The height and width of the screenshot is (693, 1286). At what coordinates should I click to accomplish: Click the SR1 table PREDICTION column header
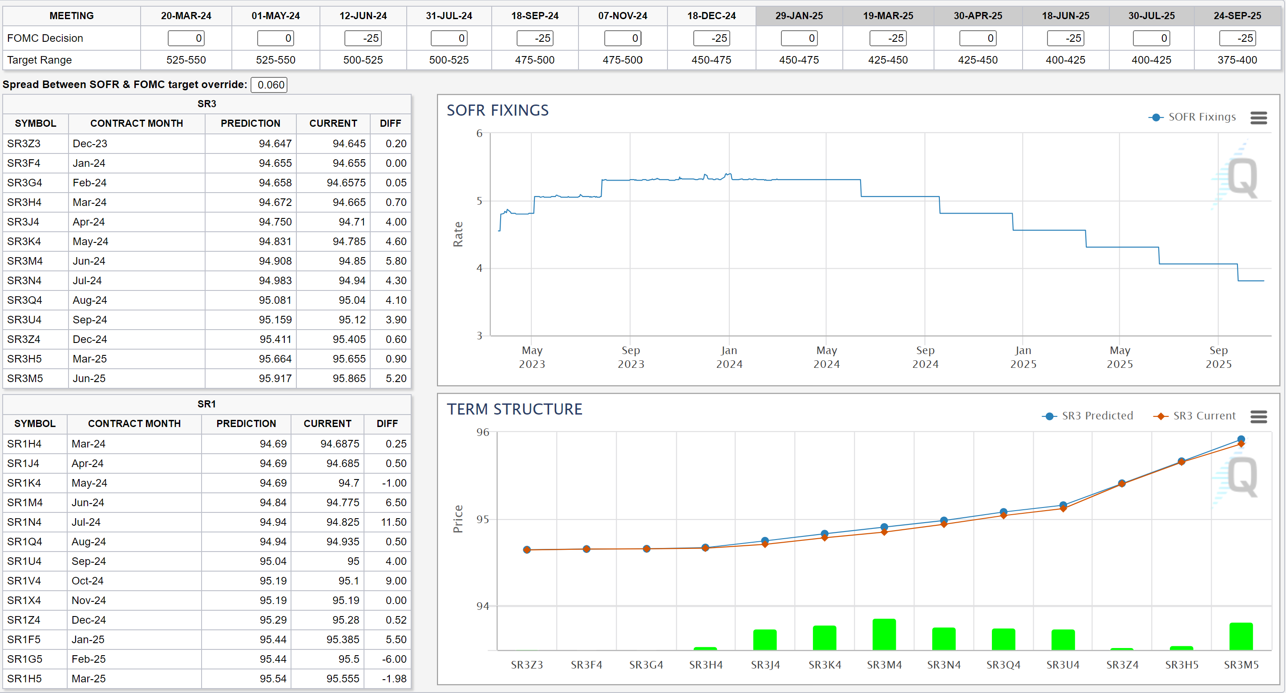246,423
